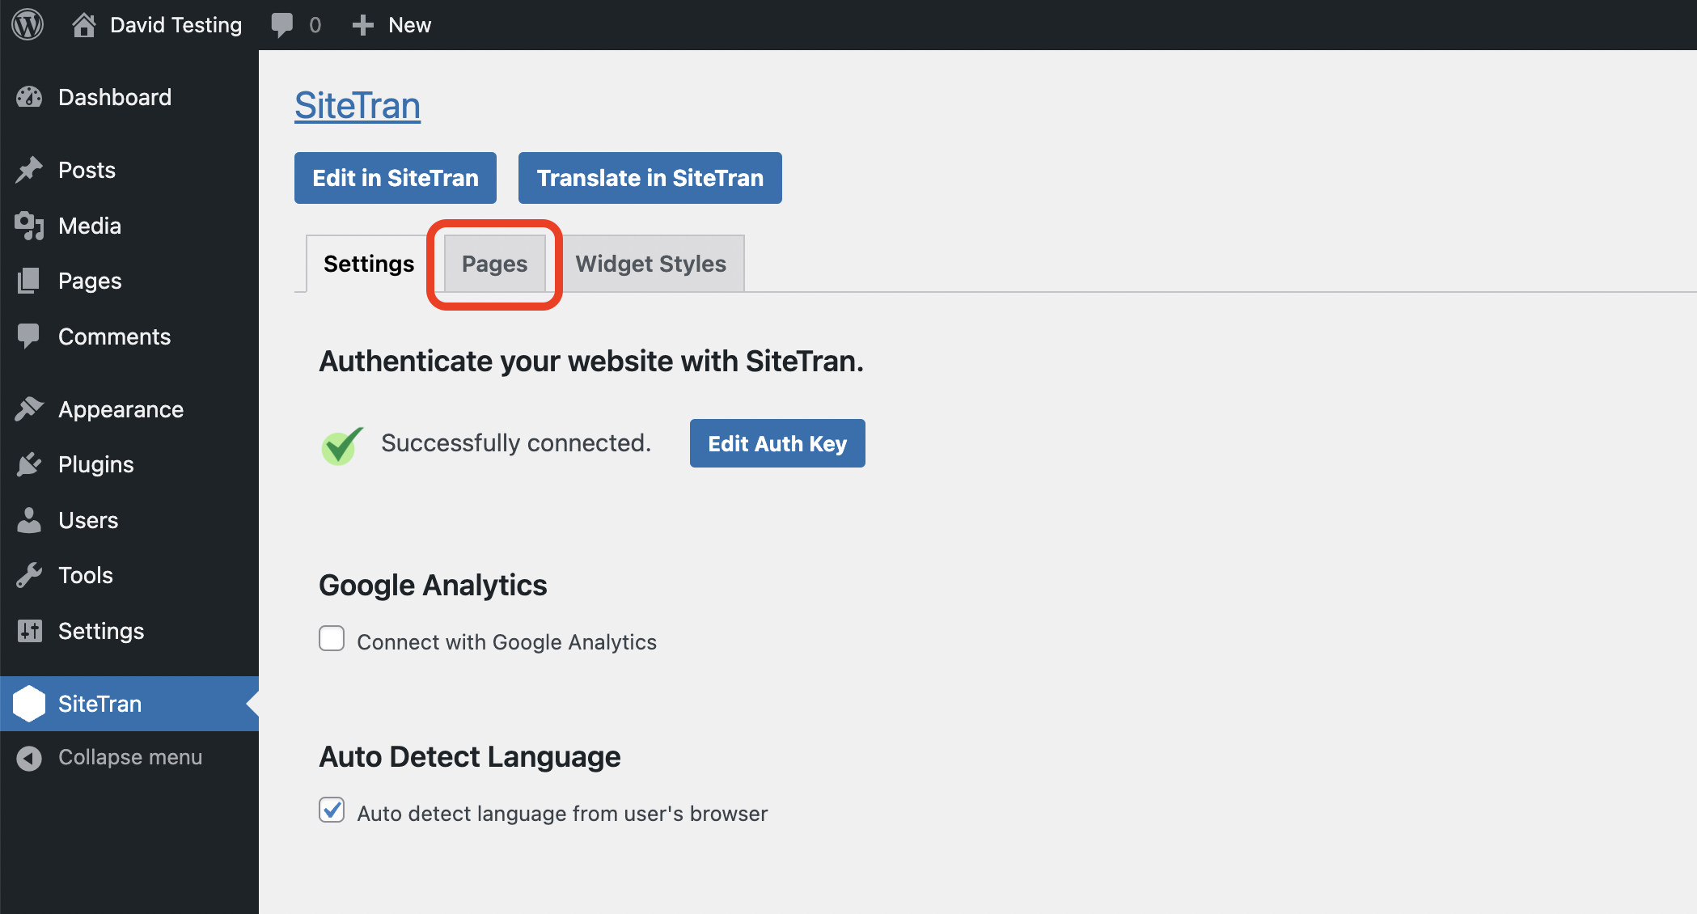Click the Google Analytics heading
This screenshot has width=1697, height=914.
(x=433, y=585)
